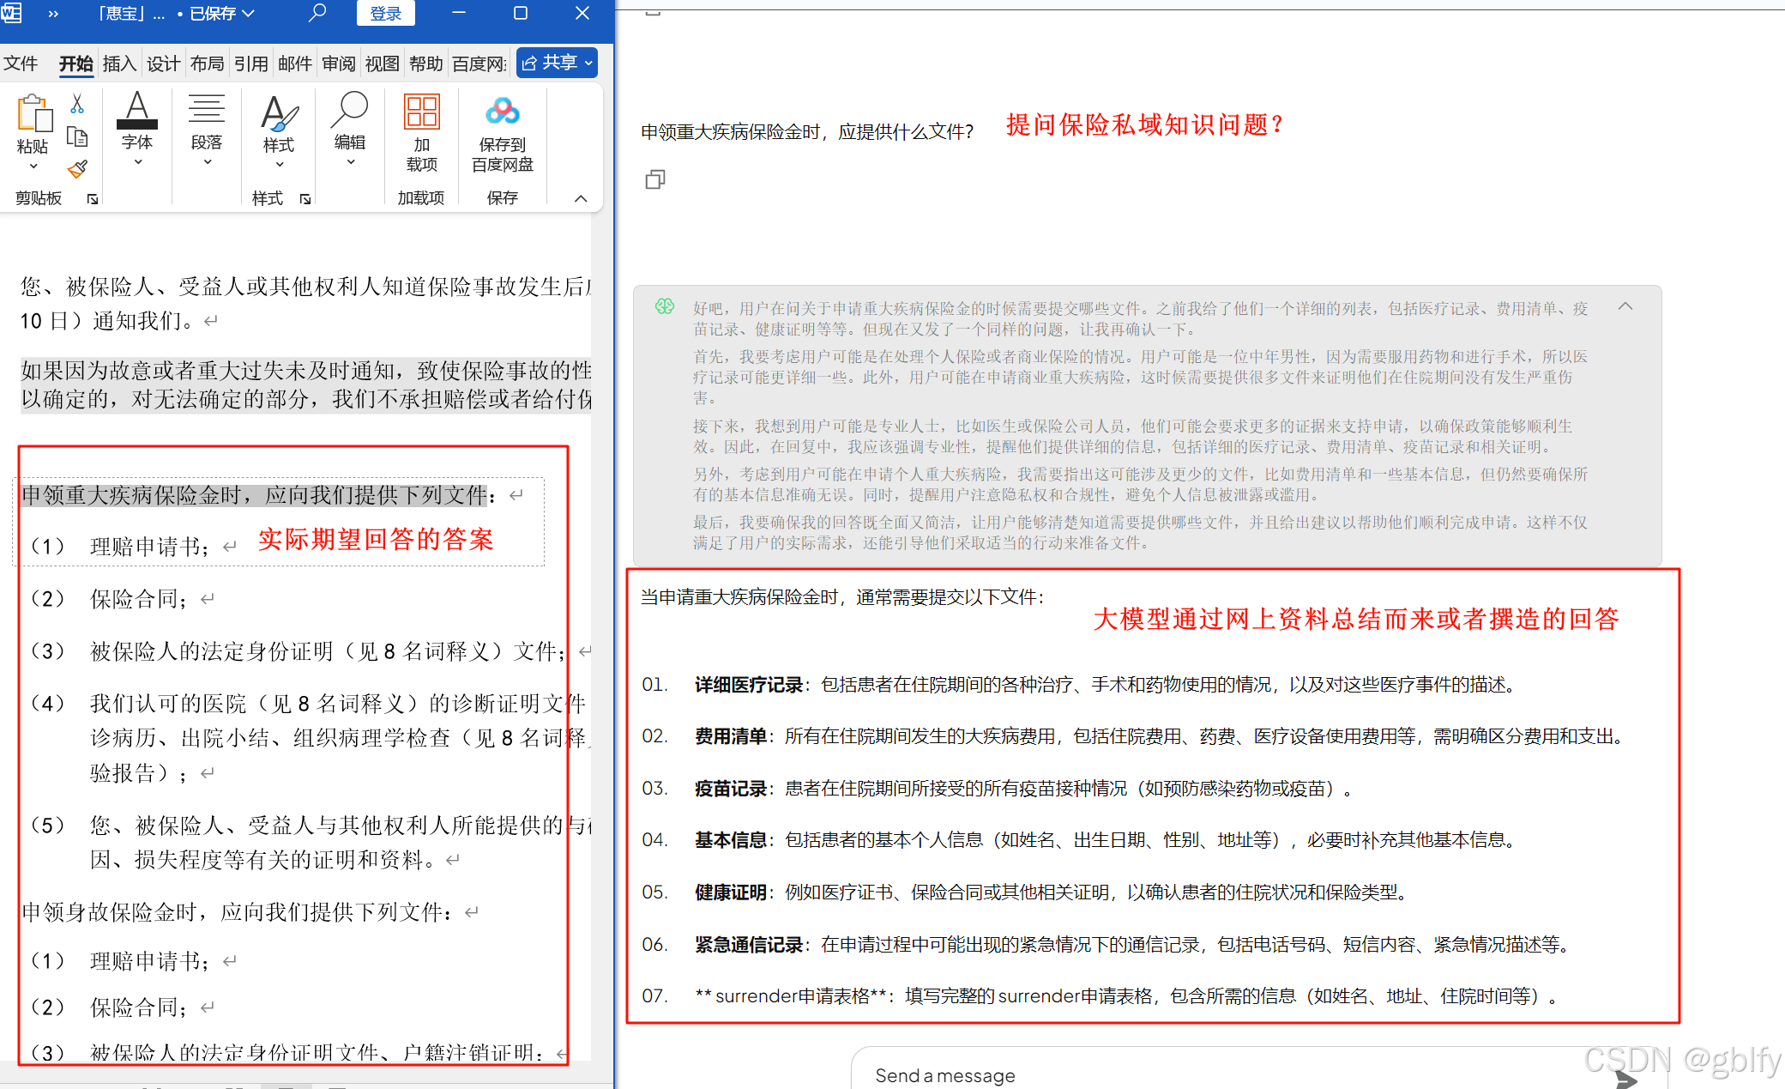The height and width of the screenshot is (1089, 1785).
Task: Collapse the model thinking panel
Action: click(1625, 306)
